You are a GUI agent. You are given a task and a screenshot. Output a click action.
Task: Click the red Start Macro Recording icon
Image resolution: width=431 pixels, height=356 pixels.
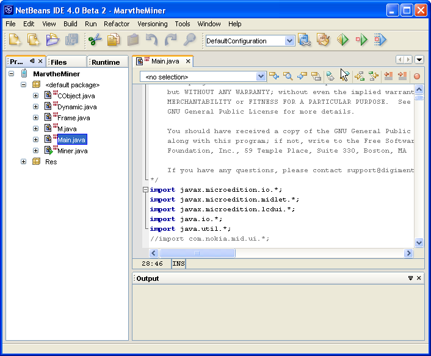[417, 76]
